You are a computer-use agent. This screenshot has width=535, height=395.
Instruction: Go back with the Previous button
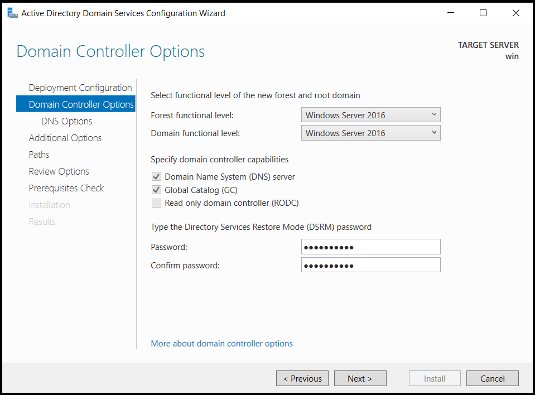pos(302,378)
